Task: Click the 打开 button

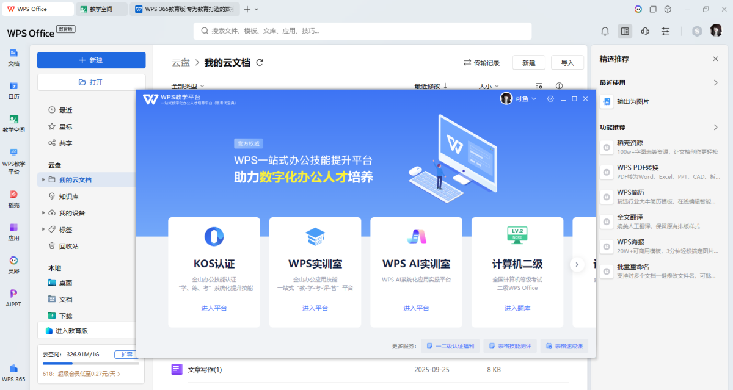Action: [x=91, y=82]
